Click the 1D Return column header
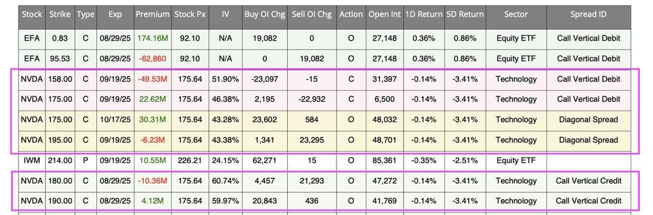 point(424,14)
